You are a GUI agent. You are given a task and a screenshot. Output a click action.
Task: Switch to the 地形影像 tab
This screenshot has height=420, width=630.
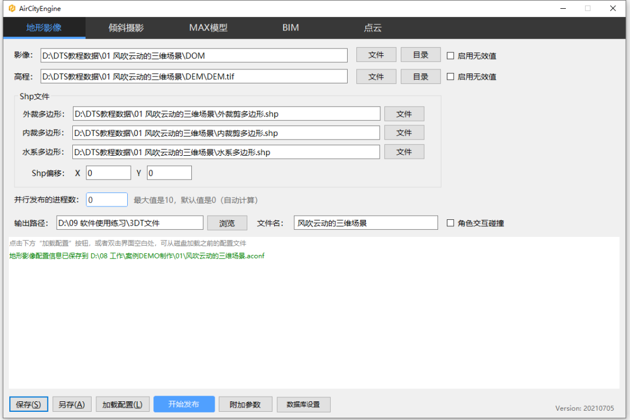pyautogui.click(x=44, y=28)
